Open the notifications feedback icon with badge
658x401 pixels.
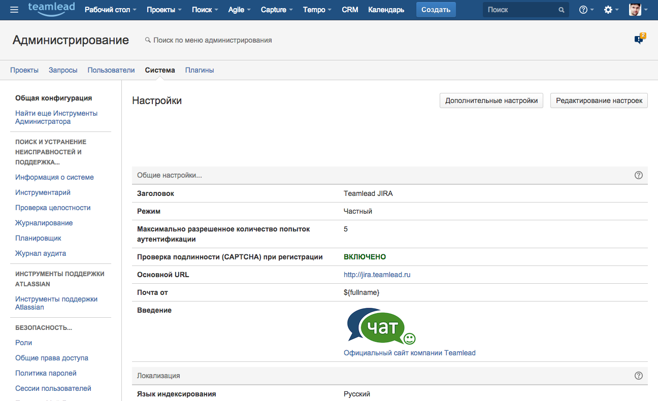639,40
